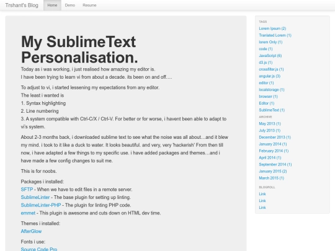Filter posts by JavaScript (6) tag
This screenshot has width=335, height=251.
[x=270, y=56]
